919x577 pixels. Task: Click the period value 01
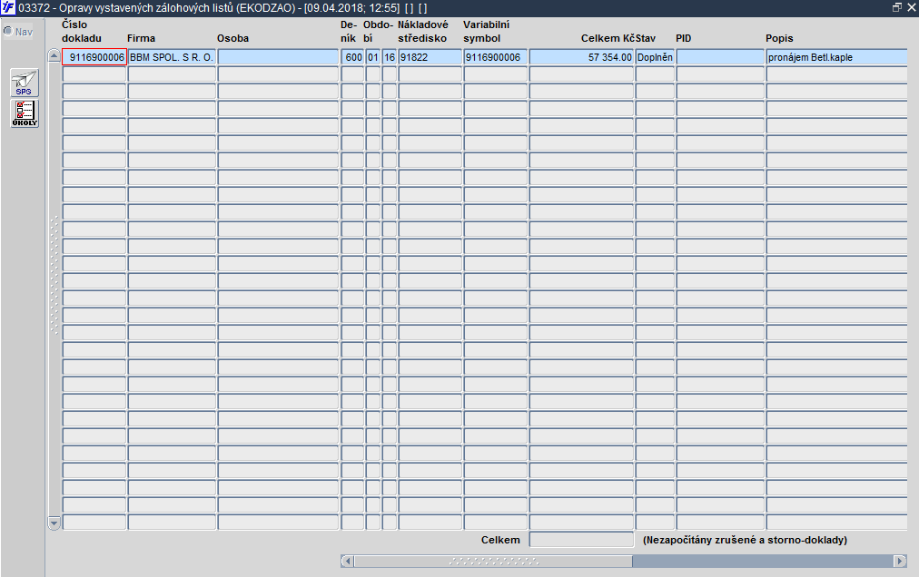372,57
